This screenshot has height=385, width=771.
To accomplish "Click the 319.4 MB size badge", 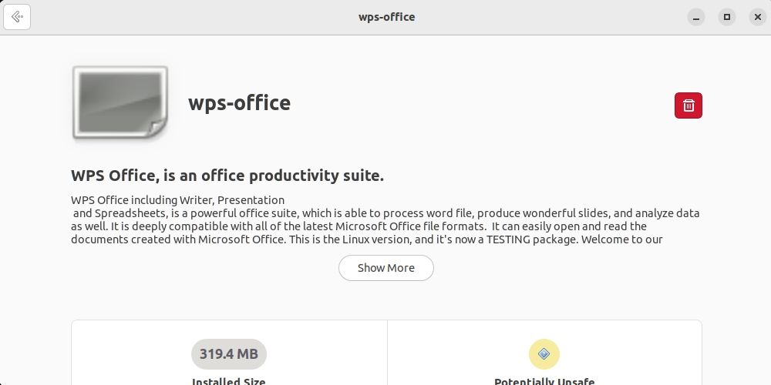I will [x=228, y=354].
